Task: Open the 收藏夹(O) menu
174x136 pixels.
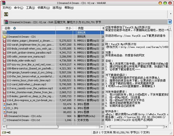Action: [43, 8]
